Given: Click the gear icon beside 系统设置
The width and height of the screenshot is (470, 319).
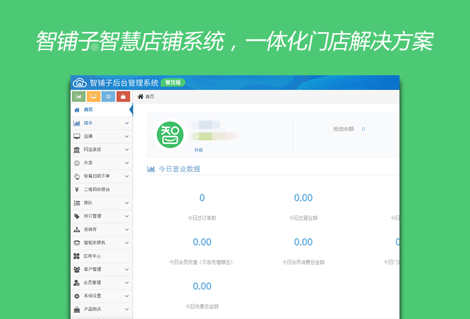Looking at the screenshot, I should tap(77, 296).
